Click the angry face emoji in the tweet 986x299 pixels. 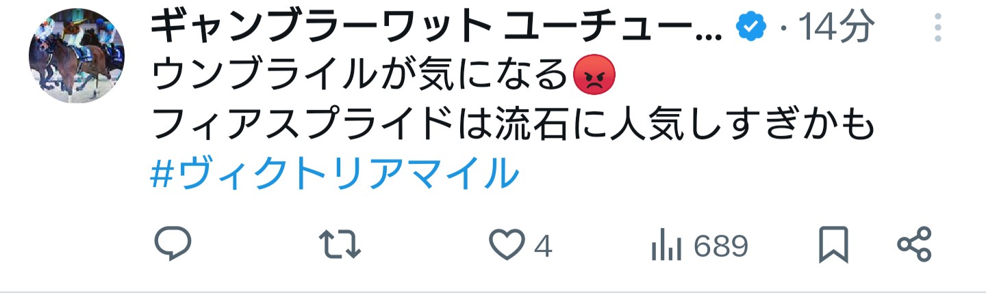point(594,77)
